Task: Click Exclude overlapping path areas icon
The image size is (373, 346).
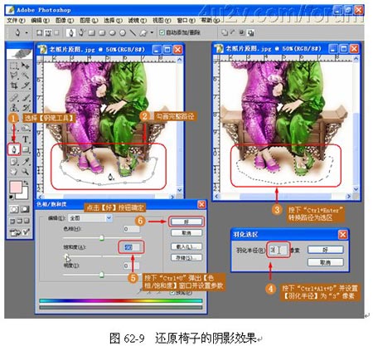Action: coord(250,33)
